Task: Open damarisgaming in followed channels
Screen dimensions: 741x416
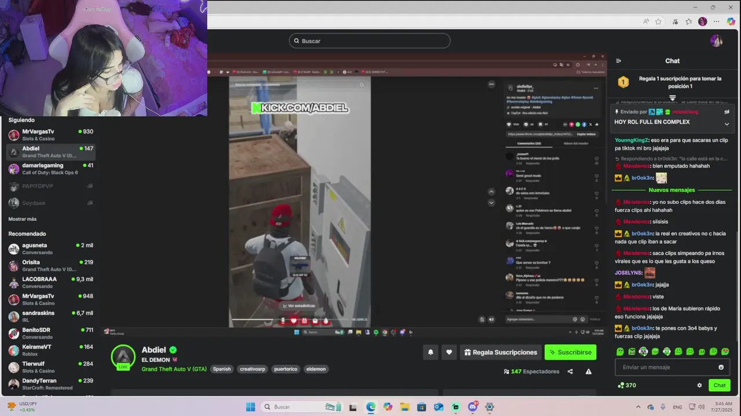Action: pos(50,169)
